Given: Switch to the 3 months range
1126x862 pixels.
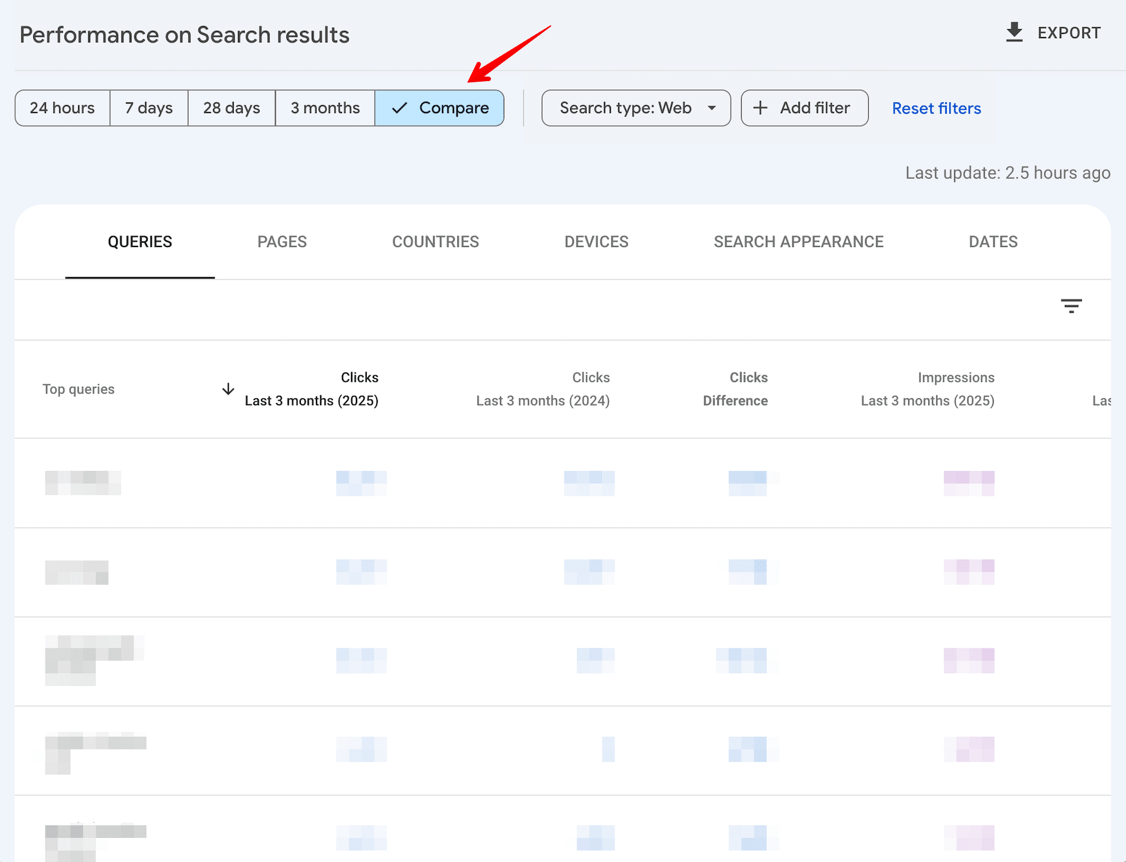Looking at the screenshot, I should coord(324,108).
